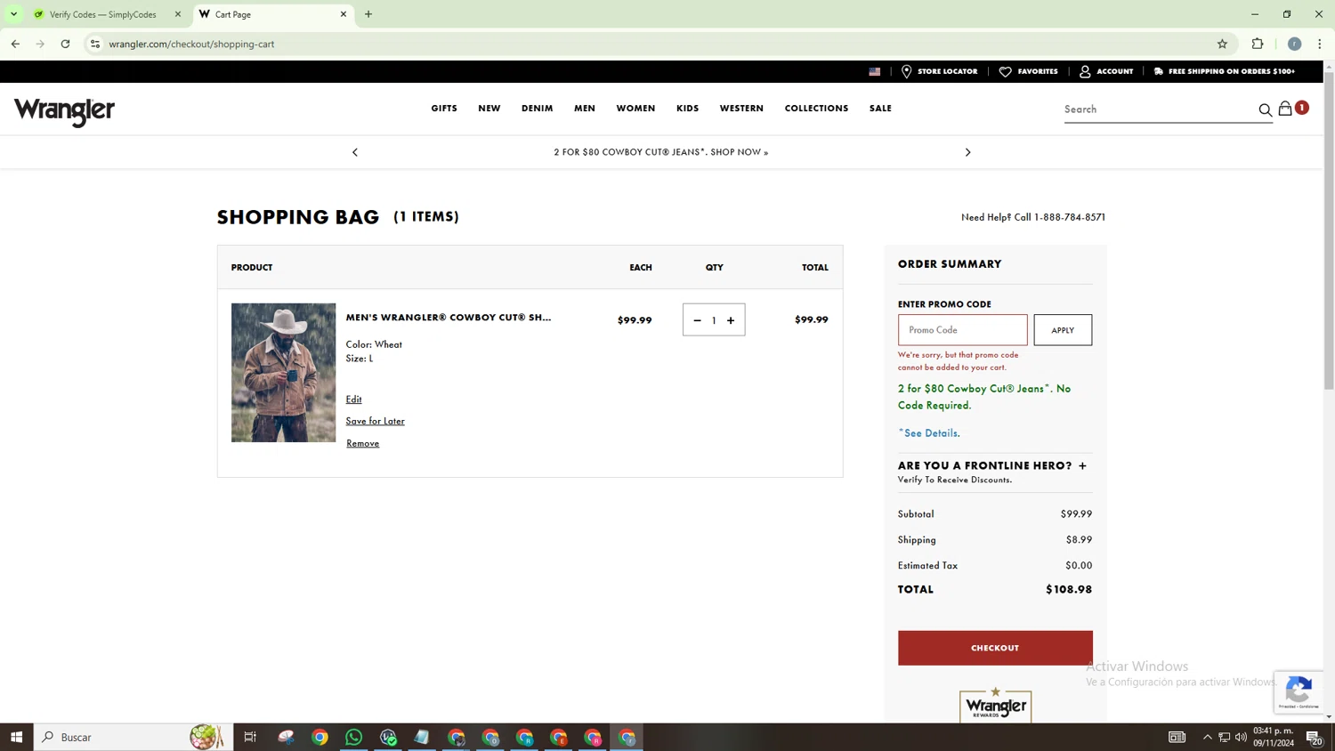The width and height of the screenshot is (1335, 751).
Task: Bookmark this page with the star icon
Action: [x=1222, y=44]
